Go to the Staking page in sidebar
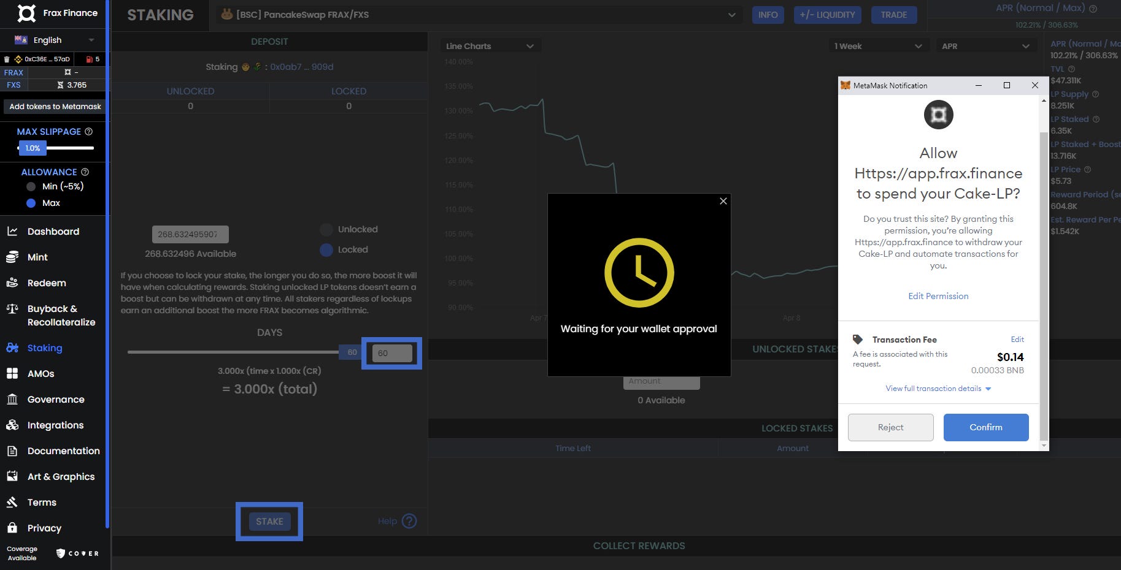Viewport: 1121px width, 570px height. [45, 348]
